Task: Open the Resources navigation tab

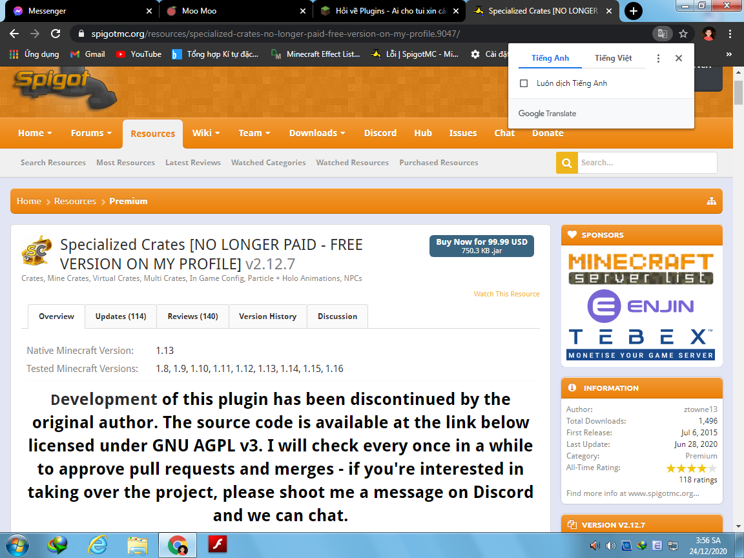Action: 153,134
